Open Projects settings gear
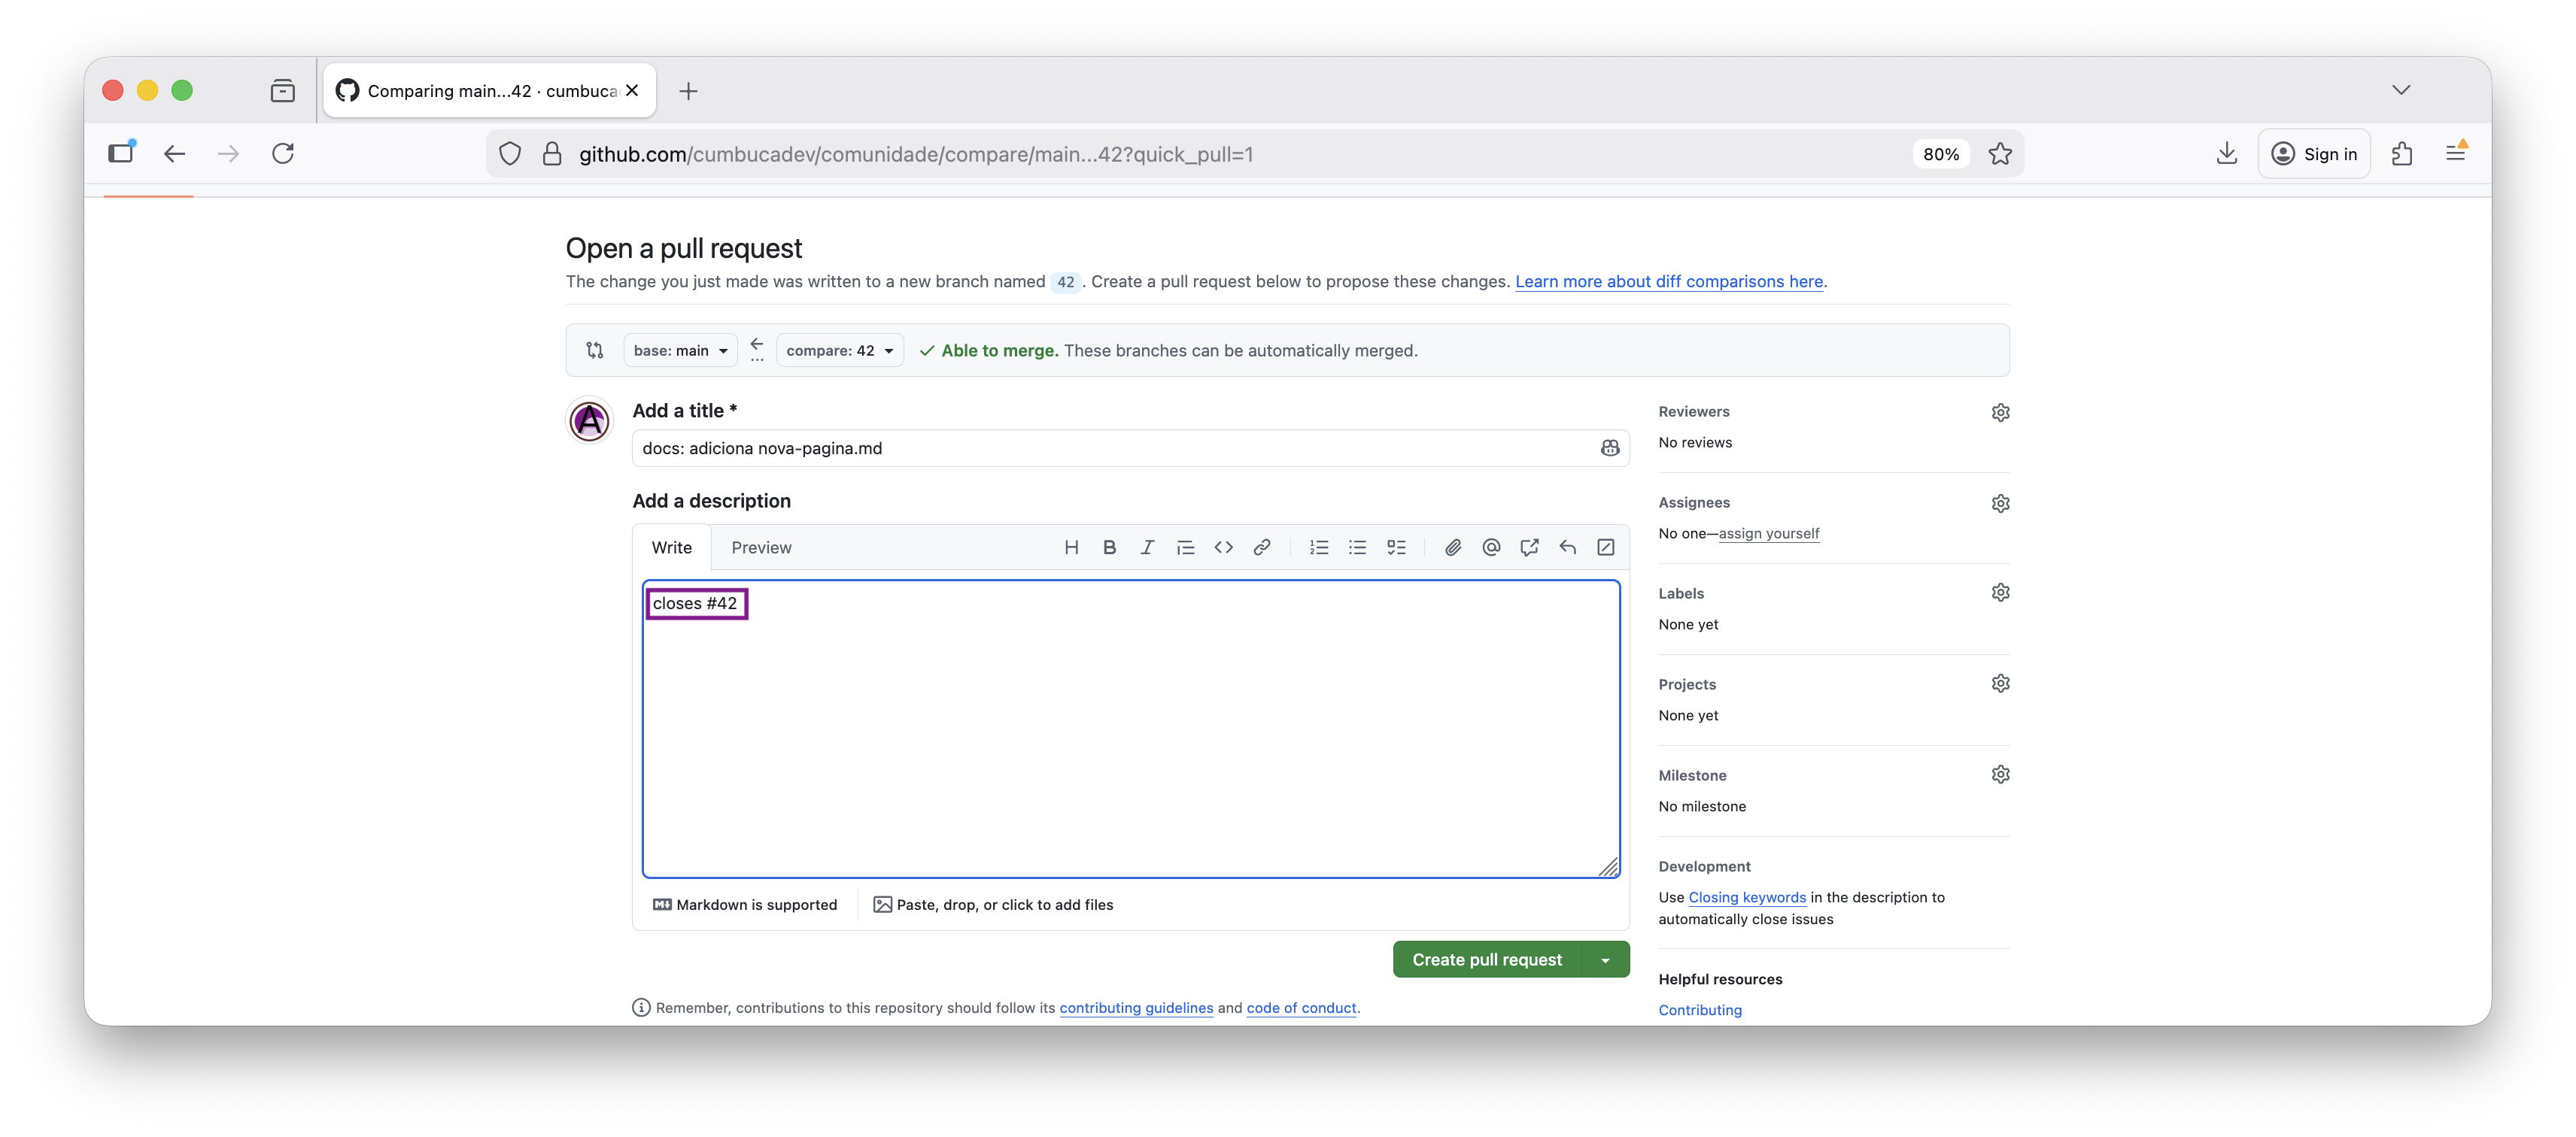Image resolution: width=2576 pixels, height=1137 pixels. [x=2000, y=684]
